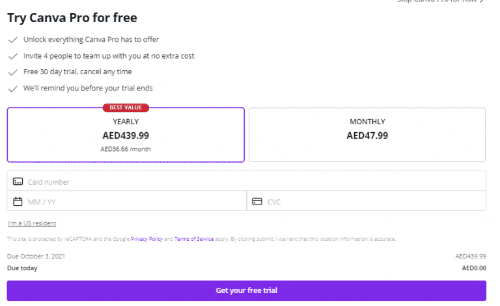Click the checkmark next to We'll remind you
The height and width of the screenshot is (306, 500).
point(12,89)
